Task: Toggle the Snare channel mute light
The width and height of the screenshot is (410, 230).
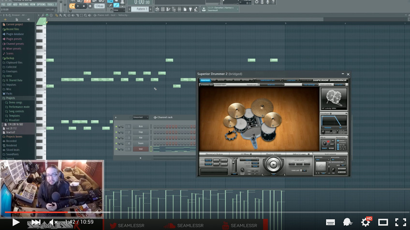Action: (117, 143)
